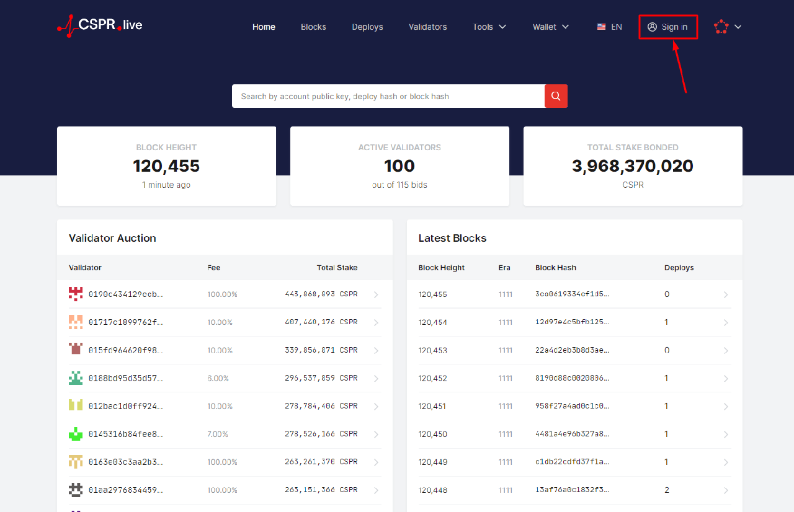Click the Total Stake Bonded card
794x512 pixels.
633,166
